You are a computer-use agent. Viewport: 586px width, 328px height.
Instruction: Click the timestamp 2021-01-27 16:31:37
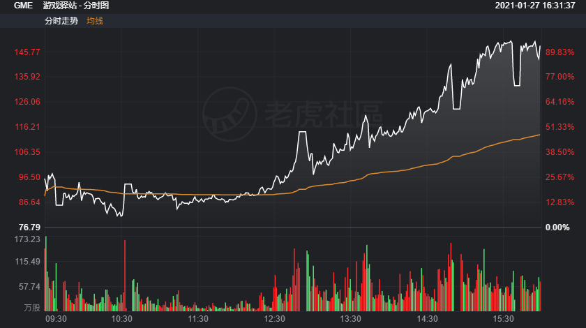pyautogui.click(x=535, y=6)
